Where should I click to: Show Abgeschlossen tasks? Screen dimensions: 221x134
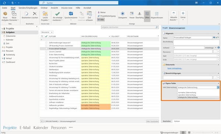(x=157, y=15)
